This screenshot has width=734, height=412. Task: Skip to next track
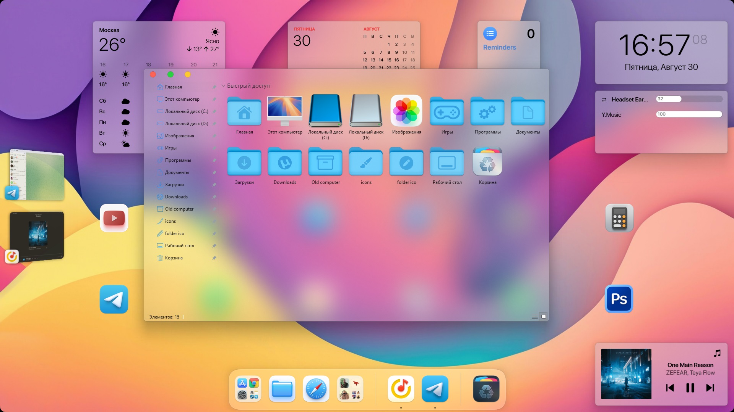tap(710, 388)
